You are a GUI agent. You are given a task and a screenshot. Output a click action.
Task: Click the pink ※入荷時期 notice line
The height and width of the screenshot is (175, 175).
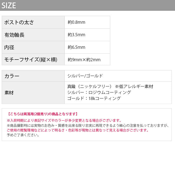[x=64, y=120]
